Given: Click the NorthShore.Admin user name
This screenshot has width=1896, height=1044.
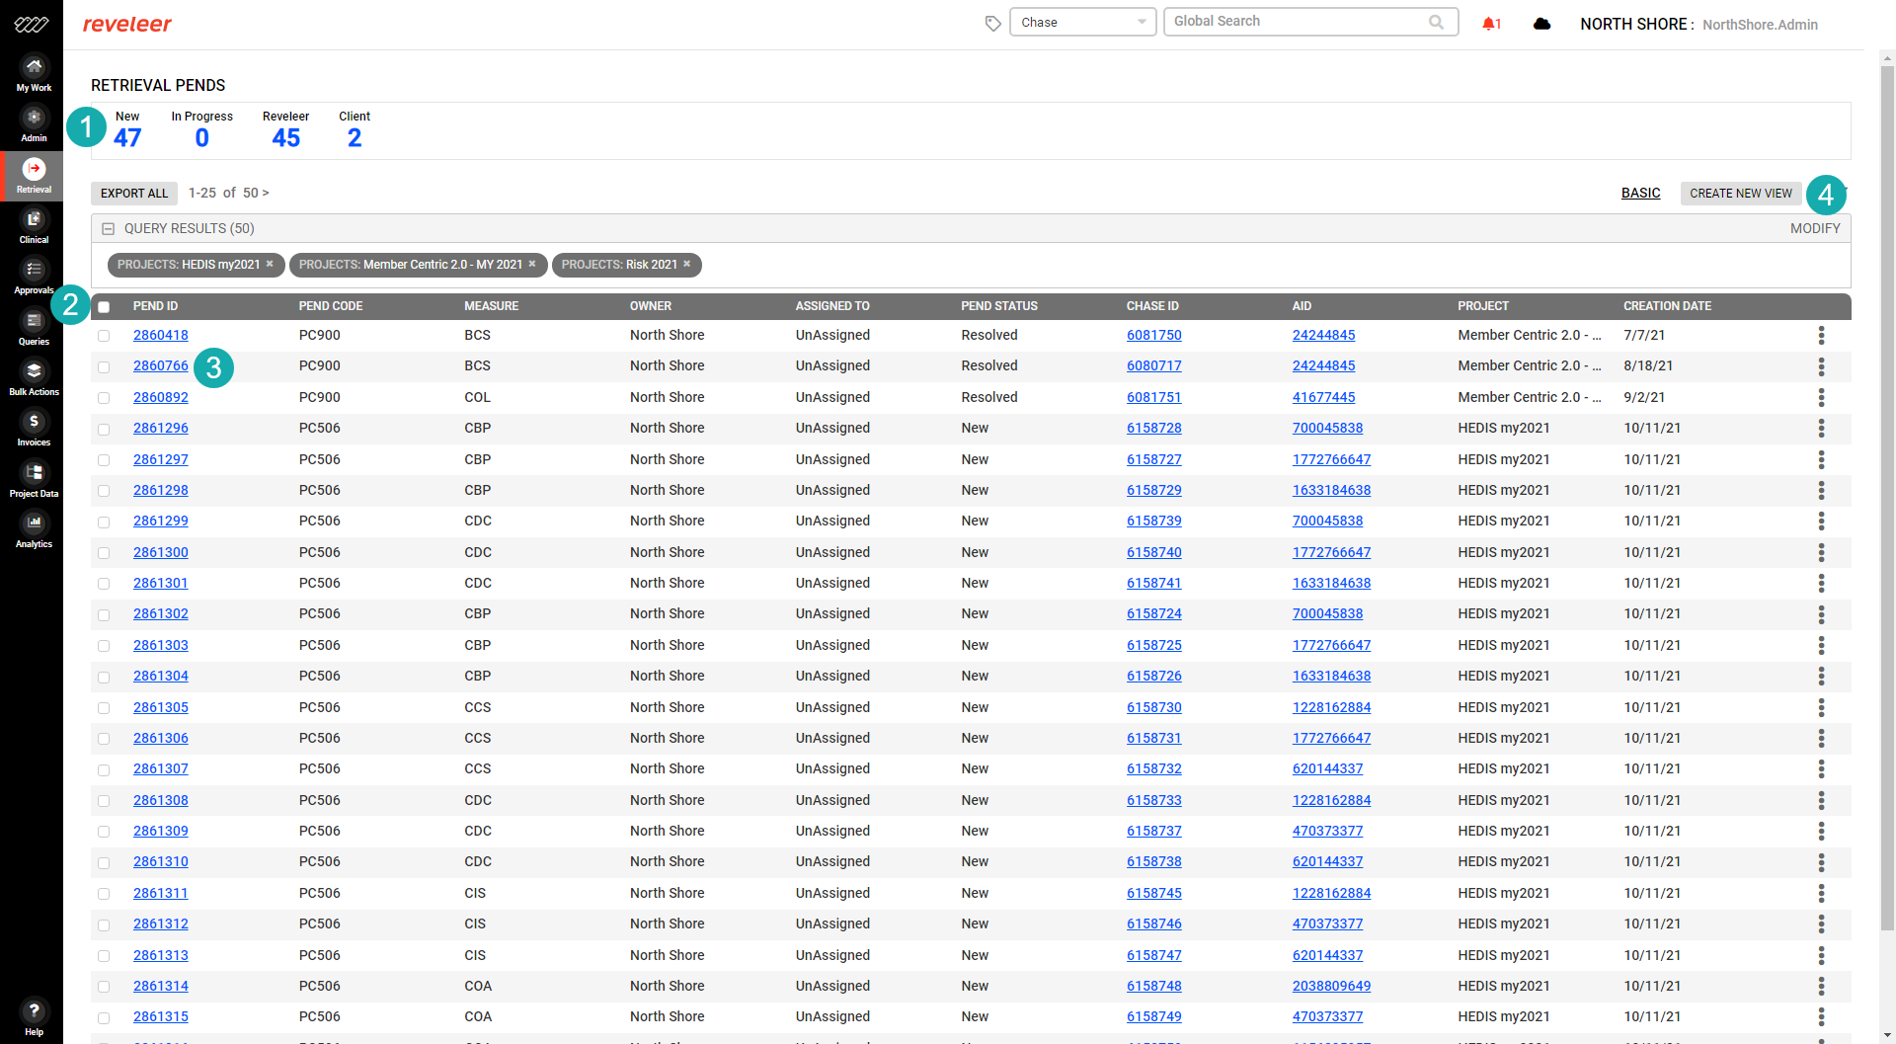Looking at the screenshot, I should tap(1760, 25).
